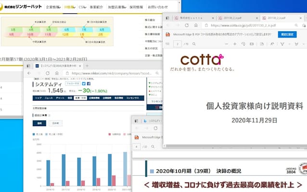Click the blue default-app button in PDF bar
The height and width of the screenshot is (192, 307).
[287, 34]
